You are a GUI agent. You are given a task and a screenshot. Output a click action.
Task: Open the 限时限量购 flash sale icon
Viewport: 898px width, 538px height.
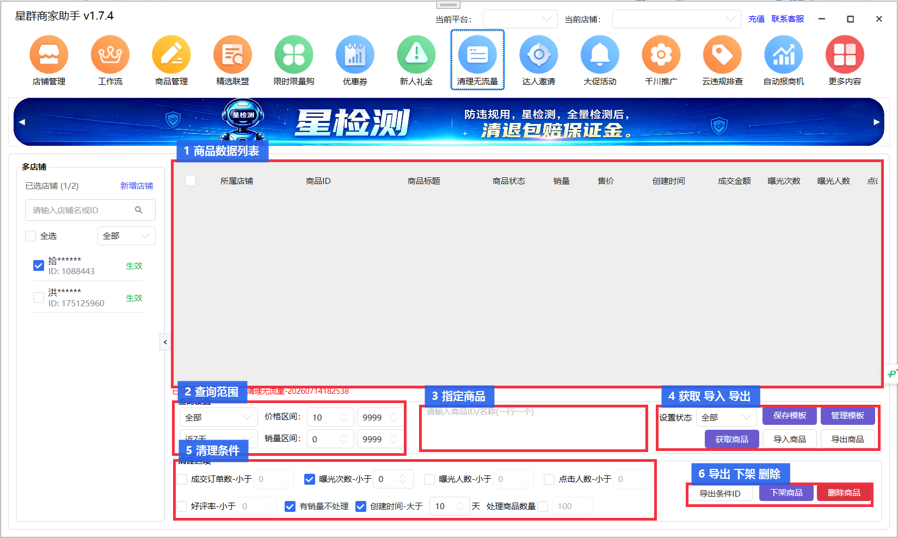(294, 54)
